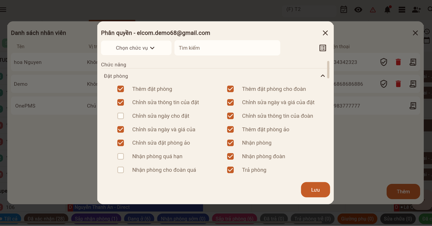This screenshot has width=432, height=226.
Task: Uncheck Chỉnh sửa ngày và giá của
Action: pyautogui.click(x=120, y=129)
